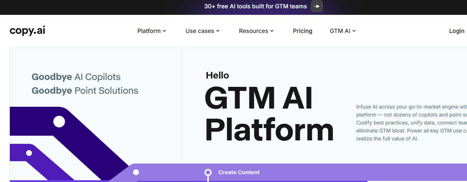The image size is (467, 182).
Task: Open the copy.ai logo homepage
Action: (x=28, y=31)
